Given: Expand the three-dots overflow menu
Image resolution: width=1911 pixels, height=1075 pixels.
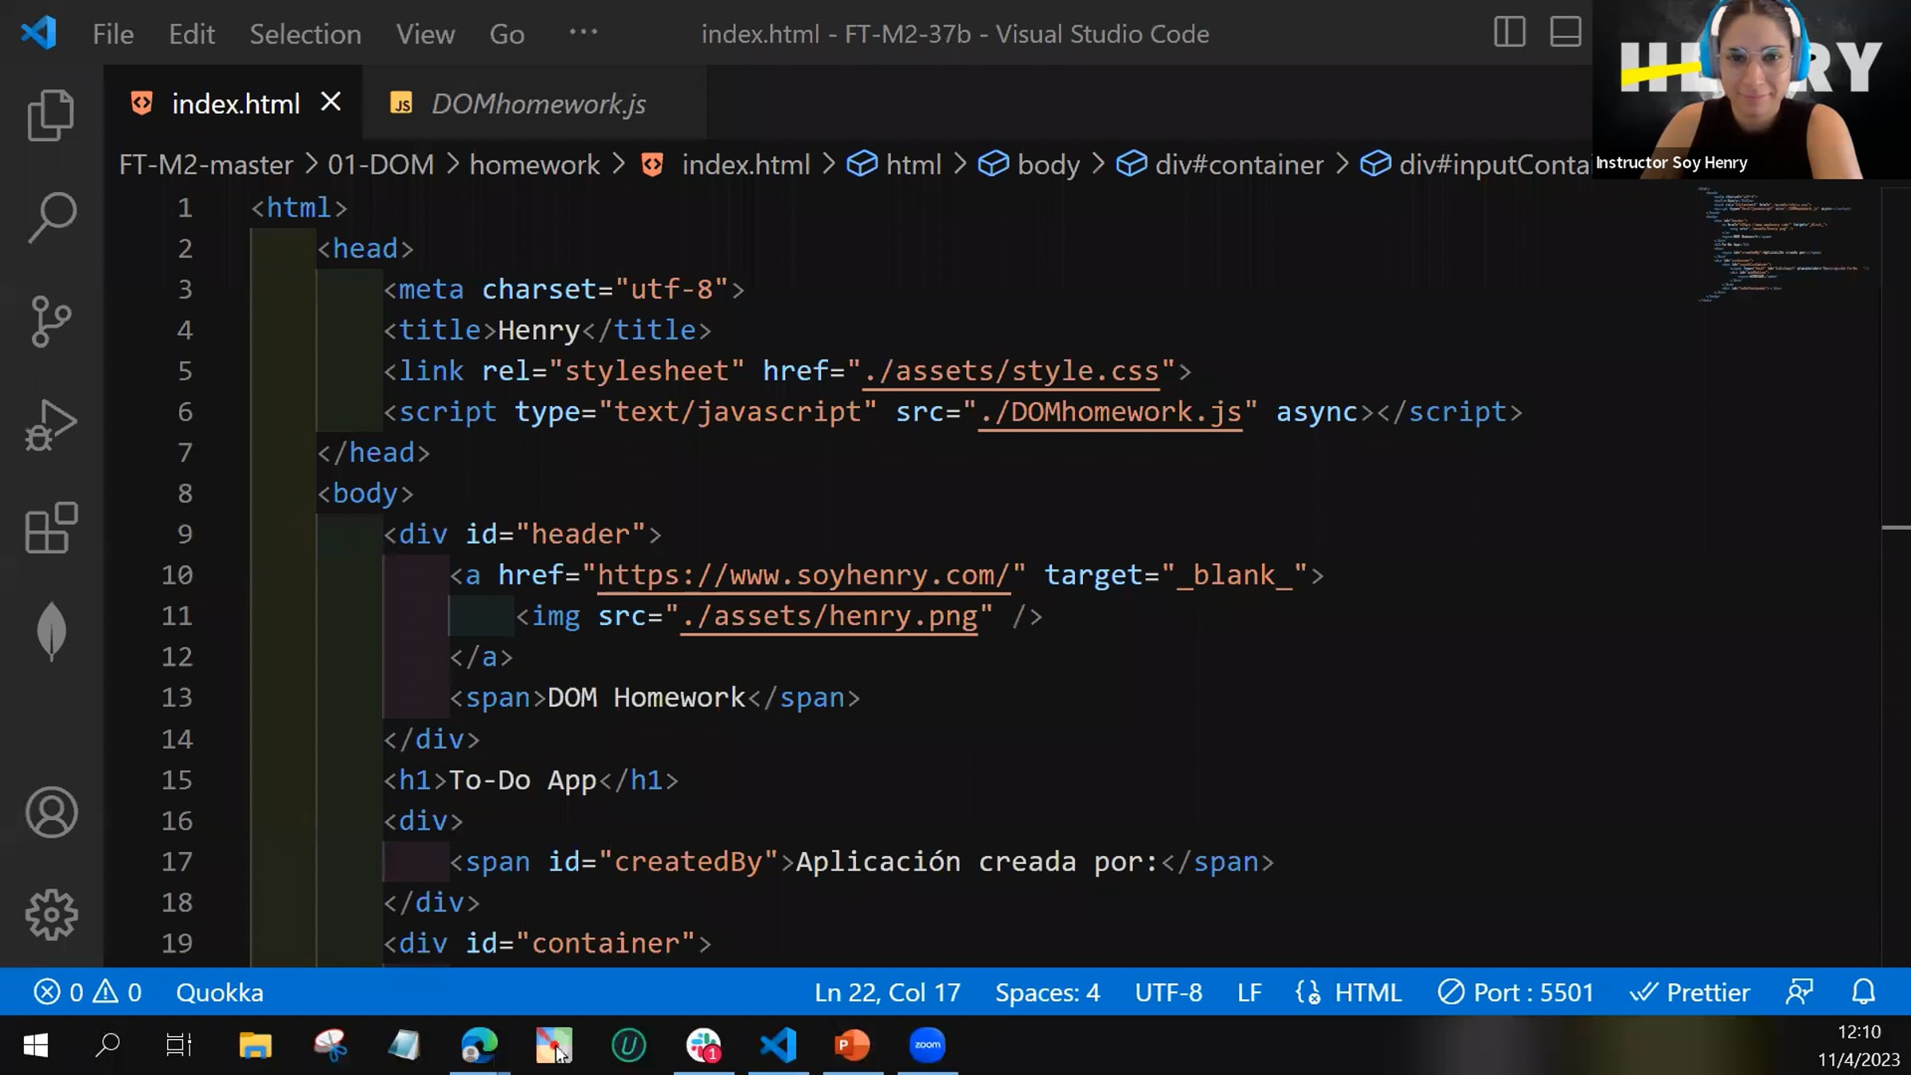Looking at the screenshot, I should click(x=583, y=33).
